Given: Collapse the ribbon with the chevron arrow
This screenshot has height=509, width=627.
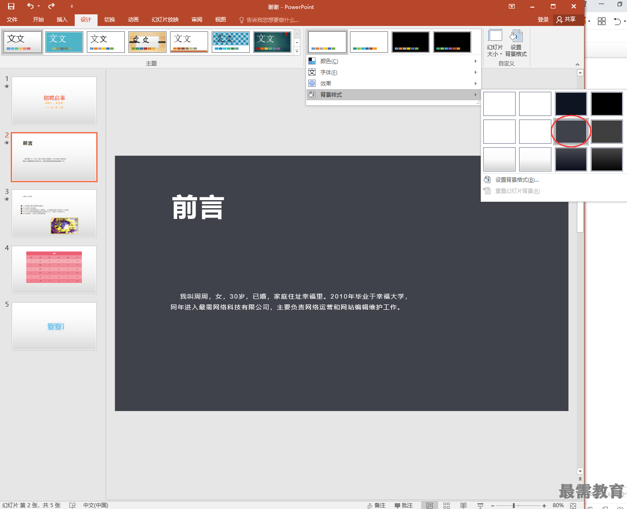Looking at the screenshot, I should 577,64.
